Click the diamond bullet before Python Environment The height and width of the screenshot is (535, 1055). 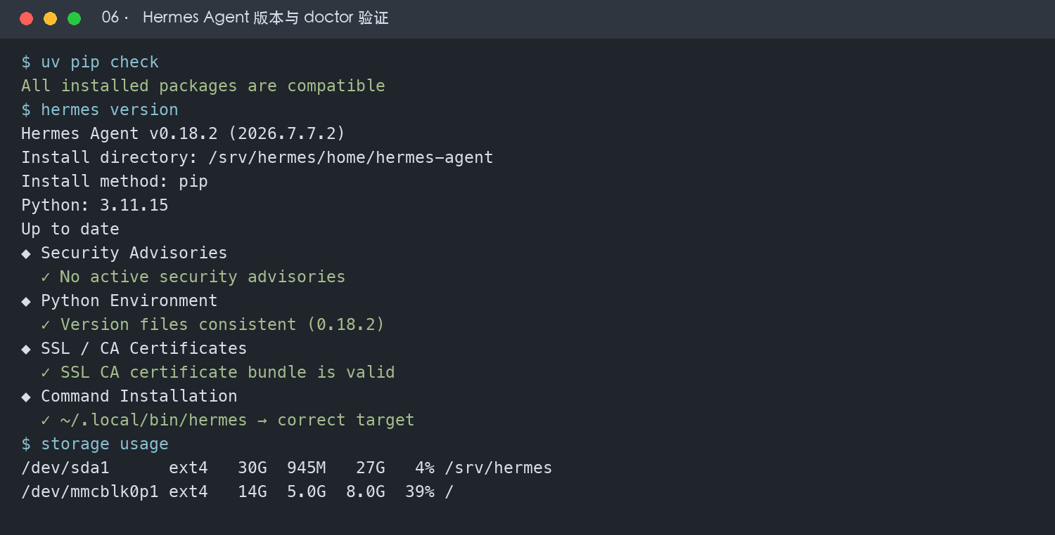click(x=26, y=301)
